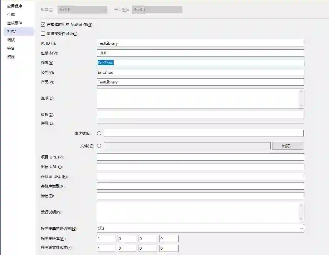329x255 pixels.
Task: Click the first 程序集文件版本 number box
Action: [106, 248]
